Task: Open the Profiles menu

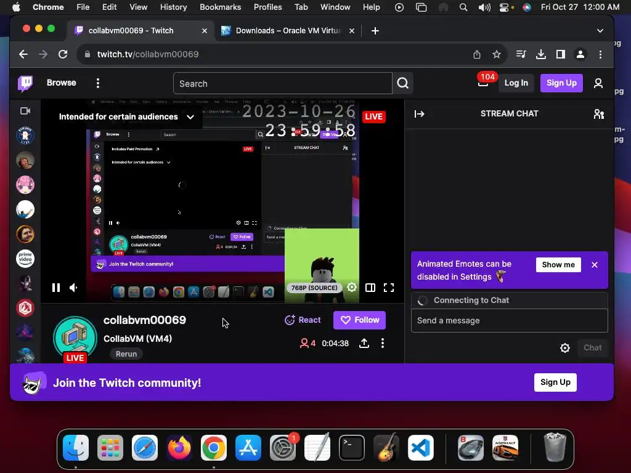Action: point(267,7)
